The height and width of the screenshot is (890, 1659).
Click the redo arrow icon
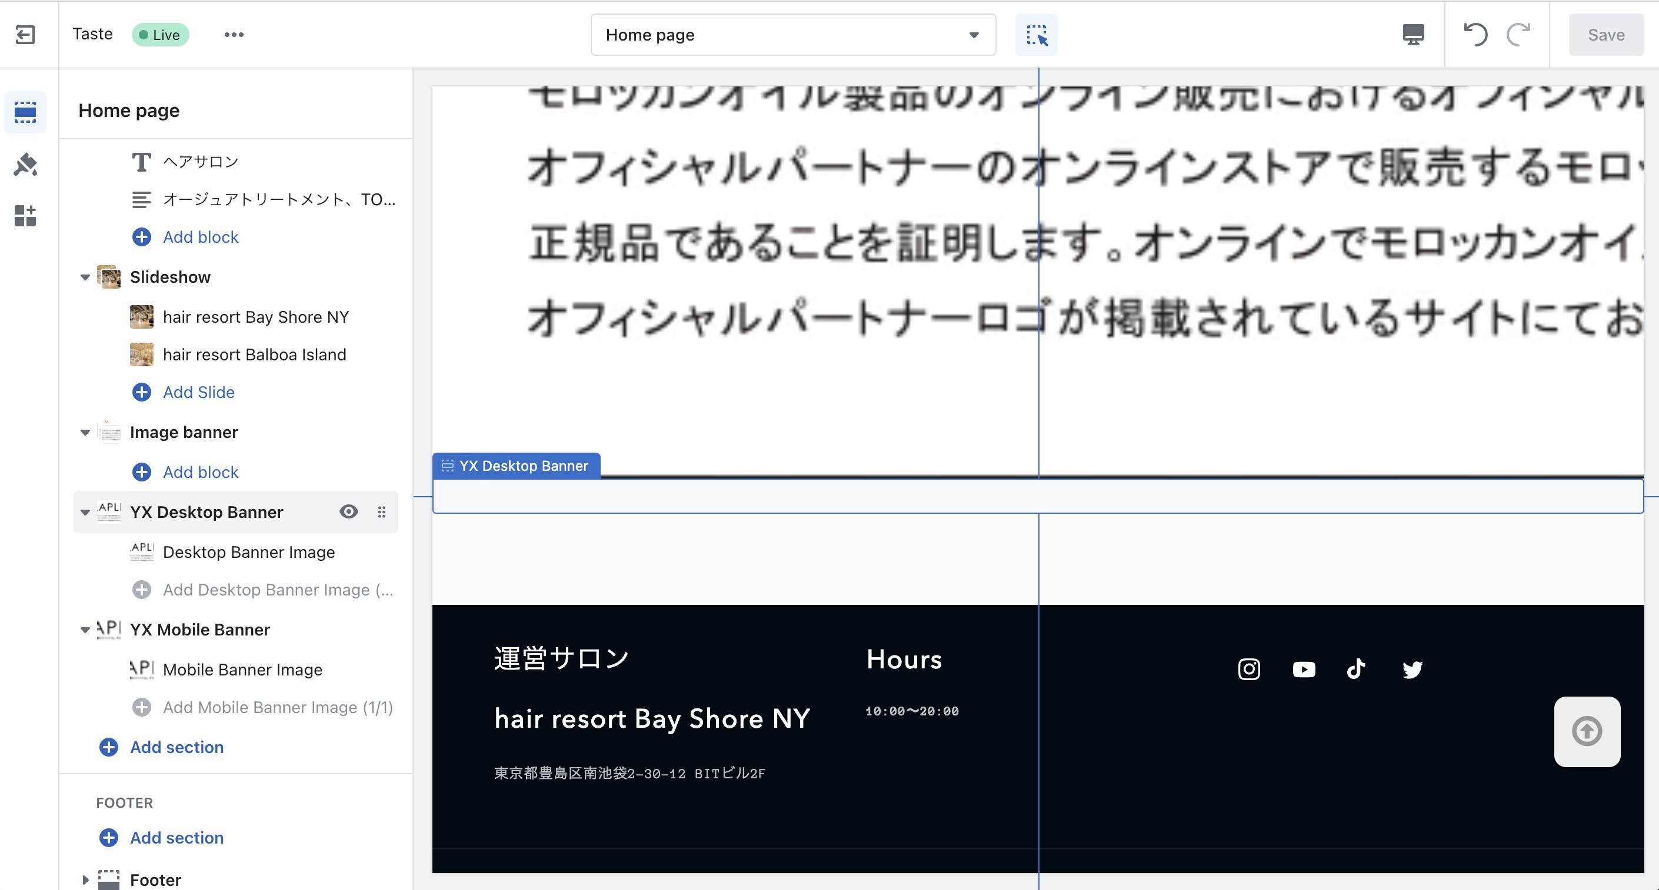pos(1518,35)
